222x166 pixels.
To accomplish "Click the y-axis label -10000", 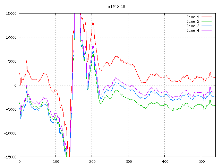I will [10, 133].
